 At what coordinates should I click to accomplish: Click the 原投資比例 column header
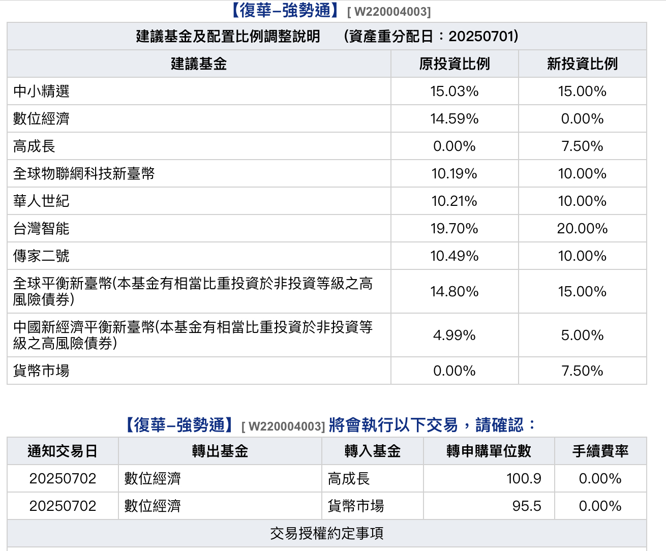[x=454, y=64]
